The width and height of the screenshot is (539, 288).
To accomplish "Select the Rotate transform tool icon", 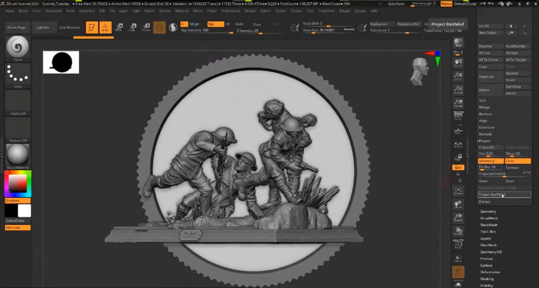I will [x=146, y=27].
